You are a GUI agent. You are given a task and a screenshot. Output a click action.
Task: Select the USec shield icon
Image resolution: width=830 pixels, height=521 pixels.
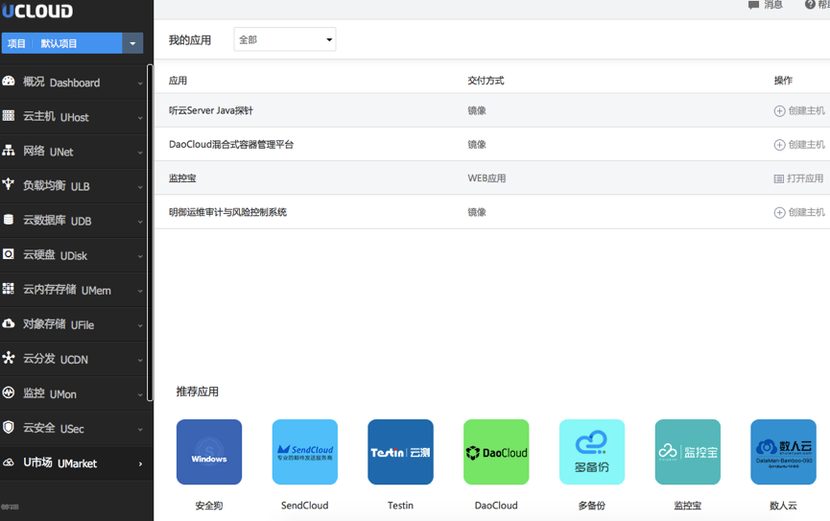pyautogui.click(x=9, y=427)
